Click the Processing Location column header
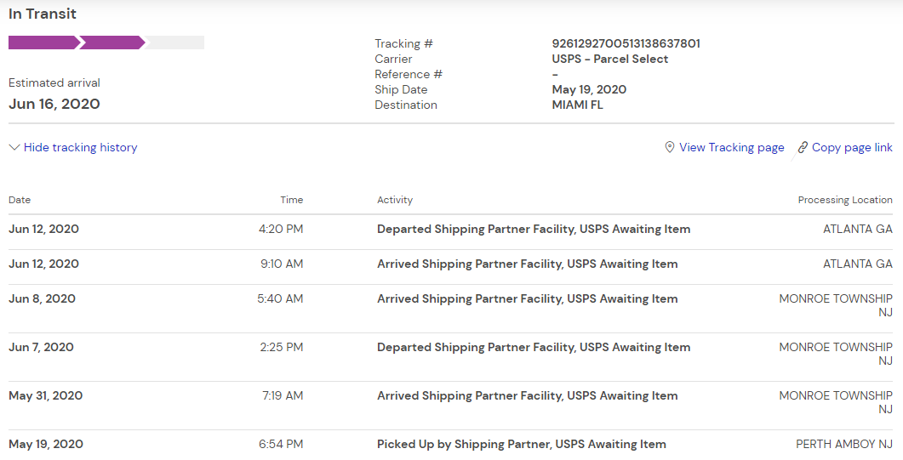 click(845, 200)
